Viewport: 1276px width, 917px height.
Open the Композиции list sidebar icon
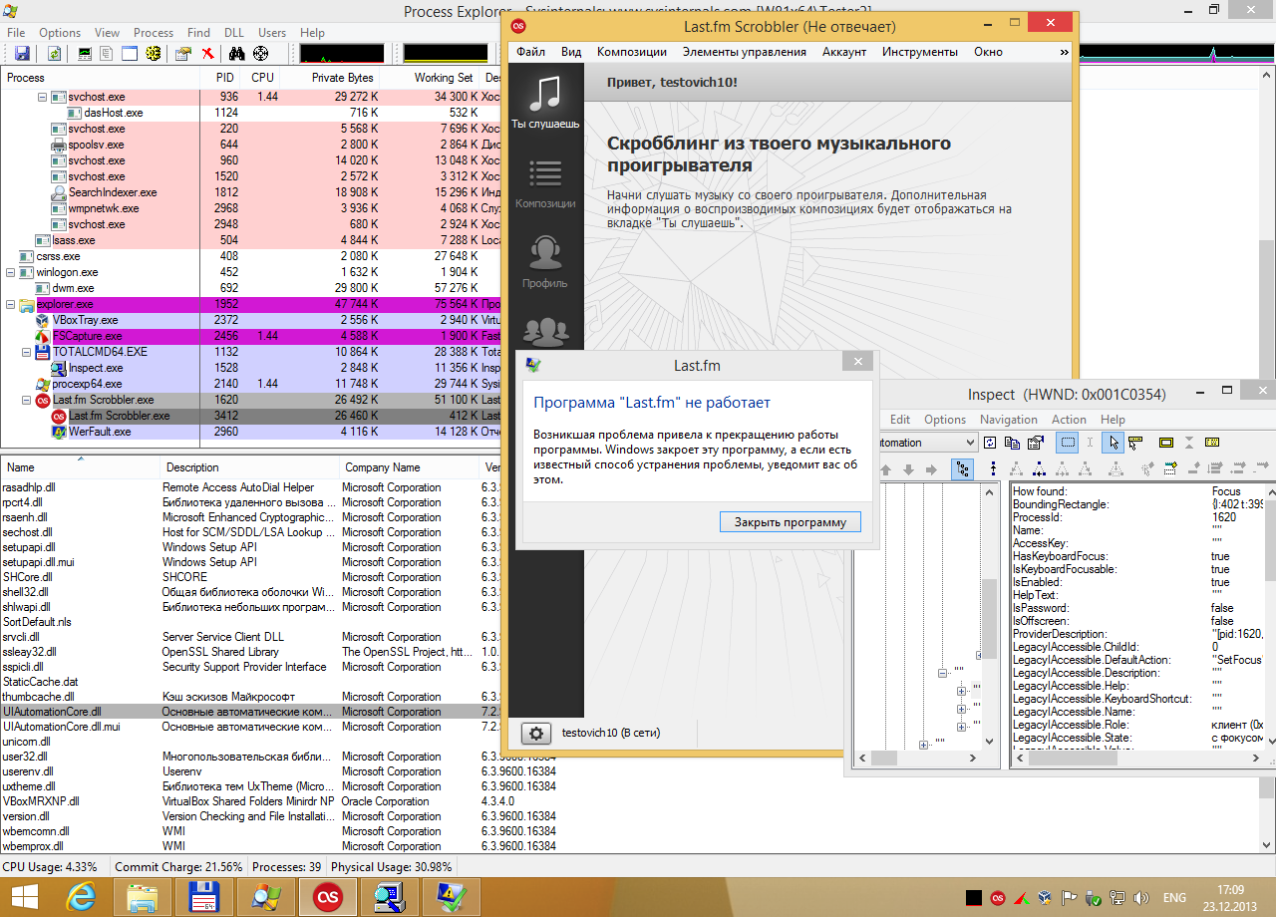[x=544, y=182]
